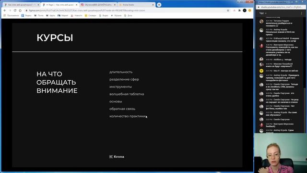Click the Krona logo on the slide
This screenshot has height=173, width=307.
coord(117,157)
